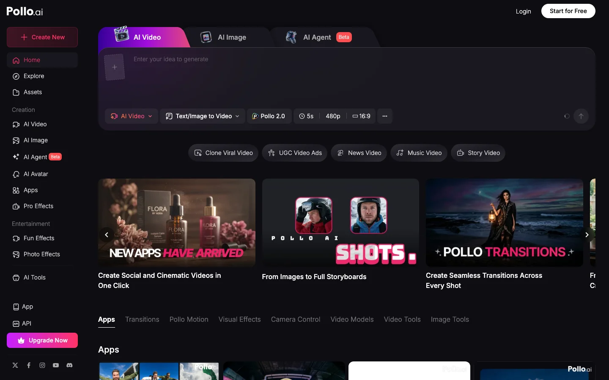This screenshot has width=609, height=380.
Task: Open Fun Effects under Entertainment
Action: click(39, 238)
